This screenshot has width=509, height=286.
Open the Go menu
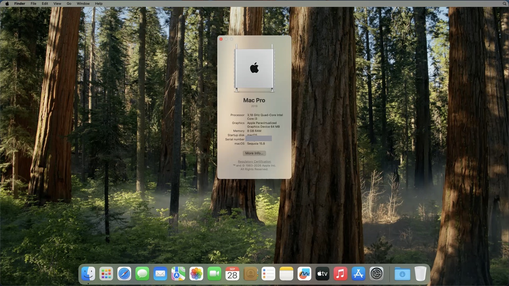(69, 4)
